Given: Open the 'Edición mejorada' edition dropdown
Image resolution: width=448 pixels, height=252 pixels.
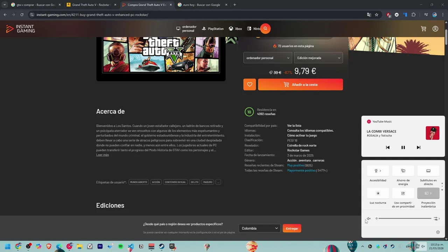Looking at the screenshot, I should tap(318, 58).
